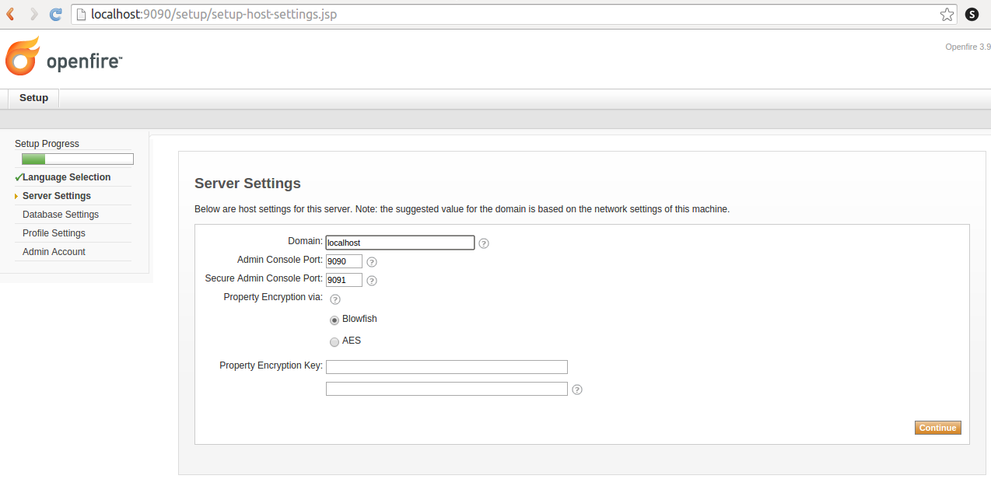
Task: Click the Property Encryption Key field
Action: pos(446,367)
